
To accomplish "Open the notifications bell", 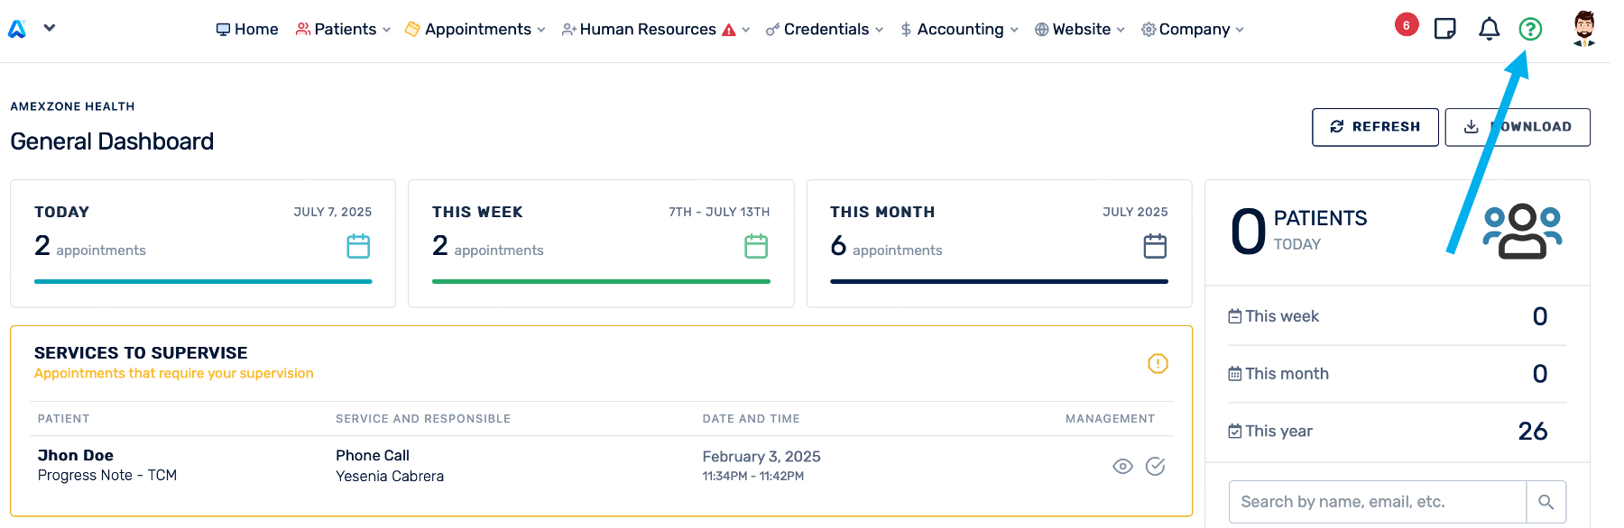I will (1489, 30).
